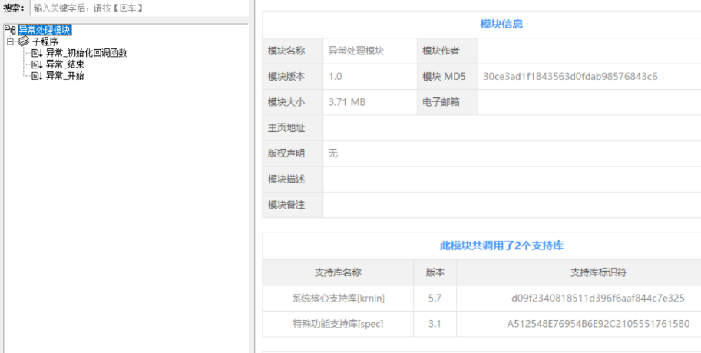
Task: Select the 系统核心支持库[krnln] row name
Action: coord(338,299)
